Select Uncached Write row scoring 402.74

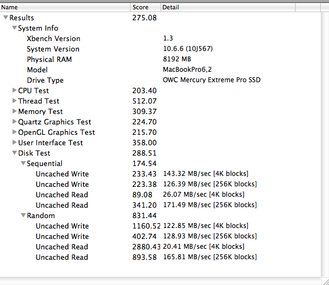(x=160, y=236)
